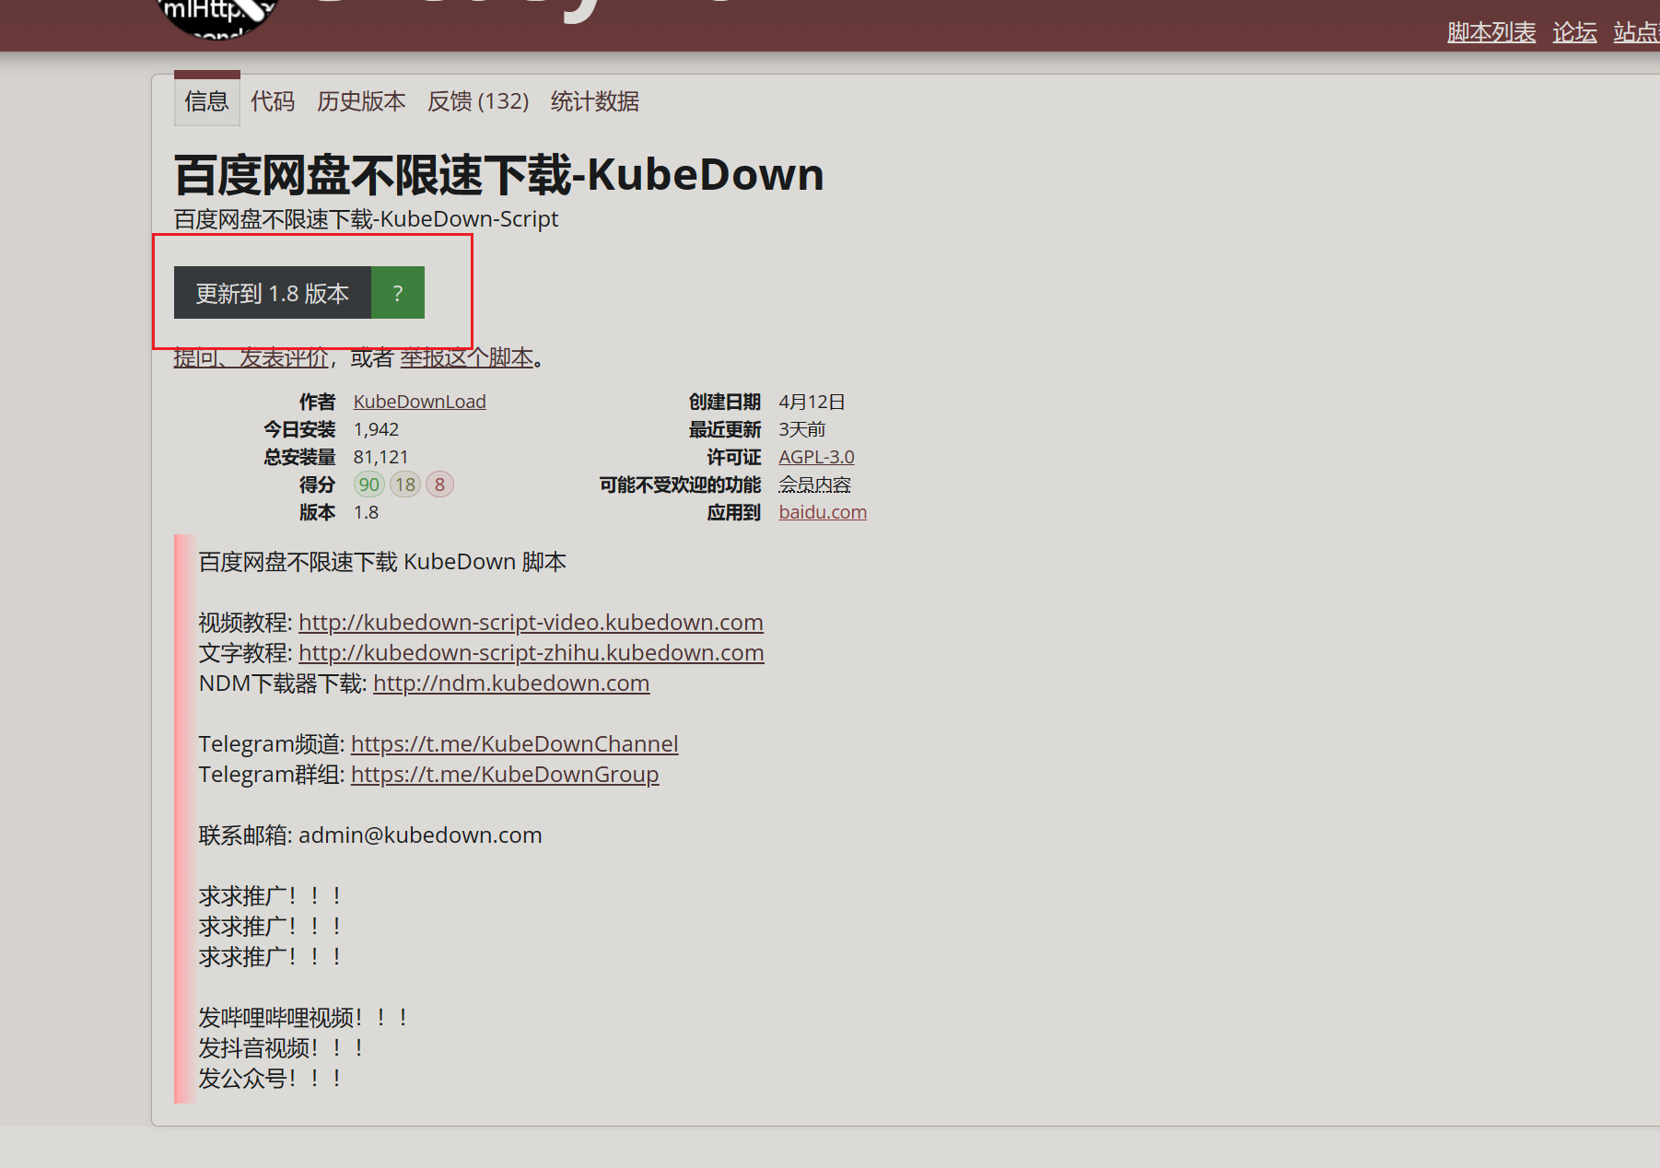Switch to the 信息 tab
This screenshot has height=1168, width=1660.
(x=206, y=101)
